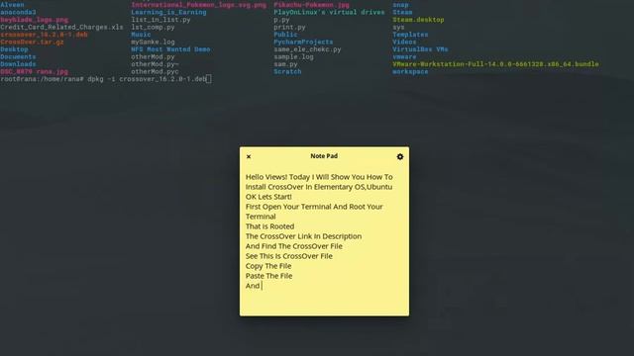Click crossover_16.2.0-1.deb in terminal listing

pos(44,35)
